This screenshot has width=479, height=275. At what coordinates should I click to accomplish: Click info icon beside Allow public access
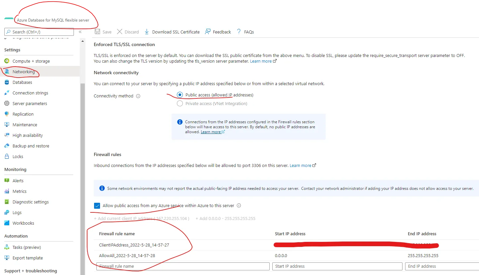point(239,205)
